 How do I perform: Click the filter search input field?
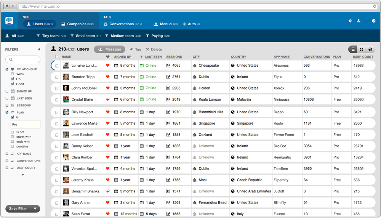click(x=23, y=59)
